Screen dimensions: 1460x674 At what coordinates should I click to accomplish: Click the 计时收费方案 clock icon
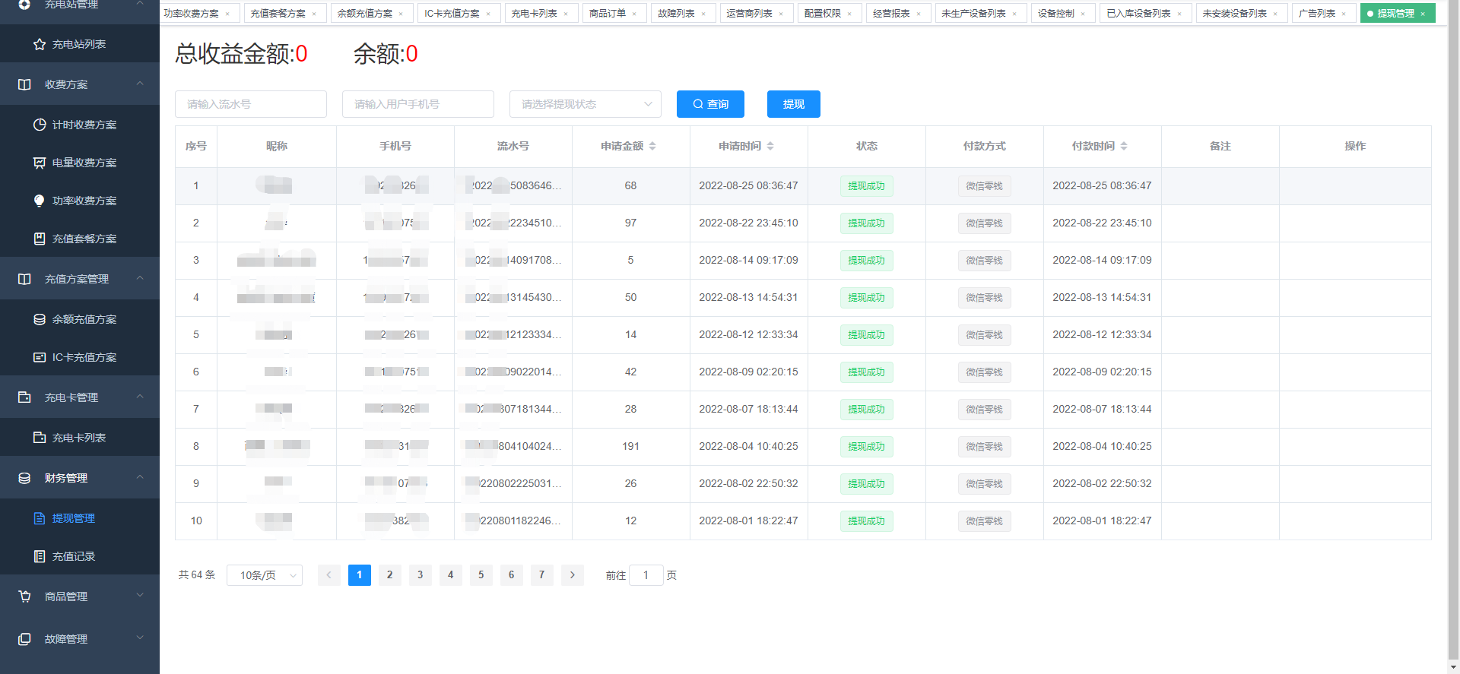click(40, 125)
